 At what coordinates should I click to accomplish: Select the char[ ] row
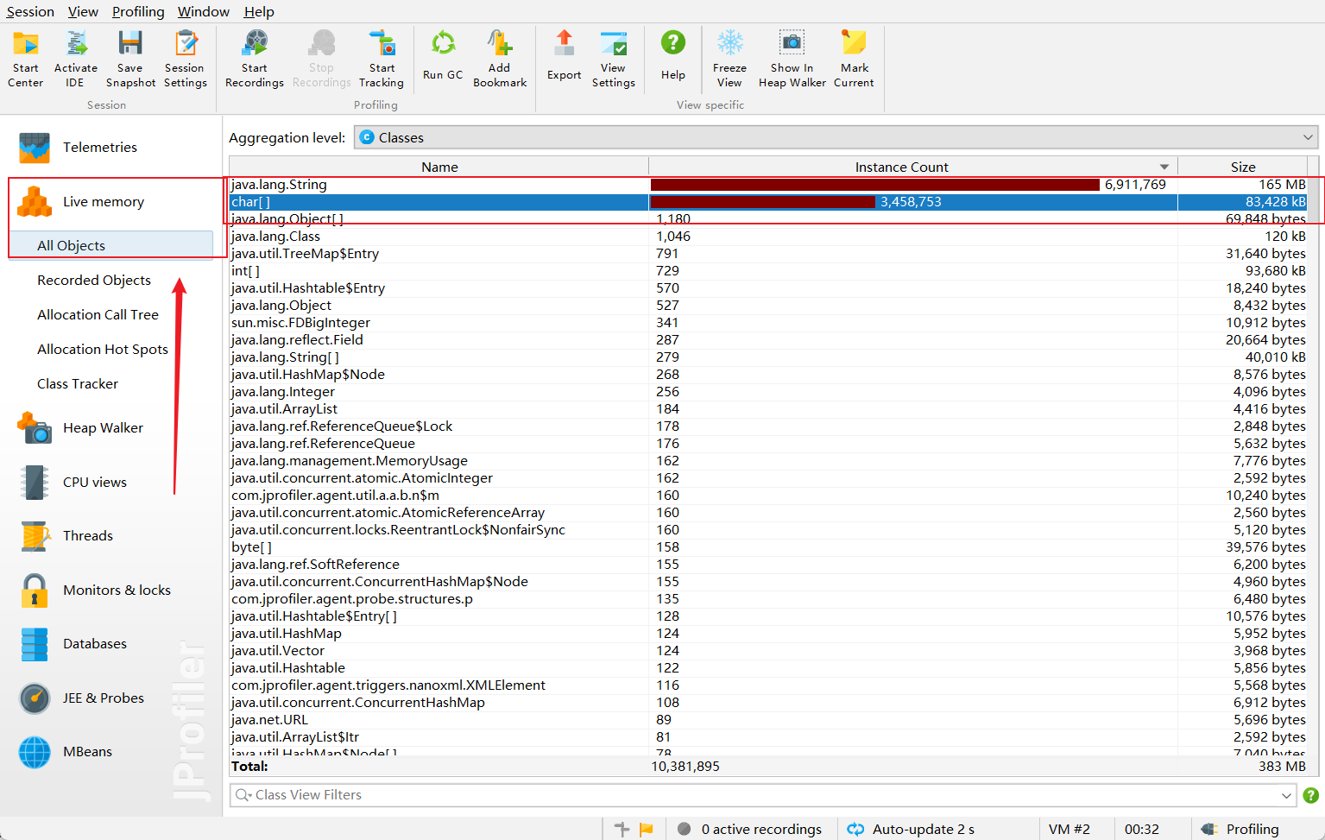click(x=768, y=202)
